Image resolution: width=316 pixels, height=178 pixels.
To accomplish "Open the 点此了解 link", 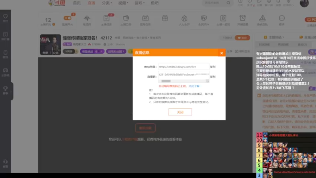I will (x=194, y=86).
